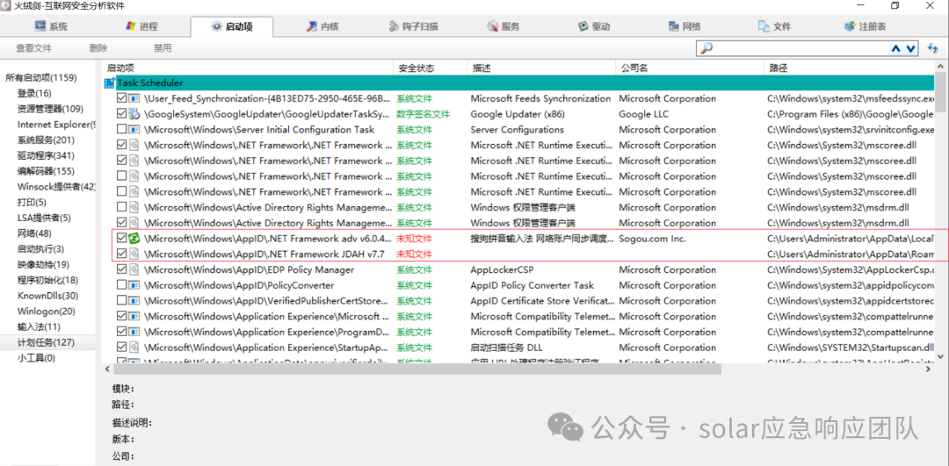Click the 数字签名文件 status cell
The height and width of the screenshot is (466, 949).
pos(423,113)
